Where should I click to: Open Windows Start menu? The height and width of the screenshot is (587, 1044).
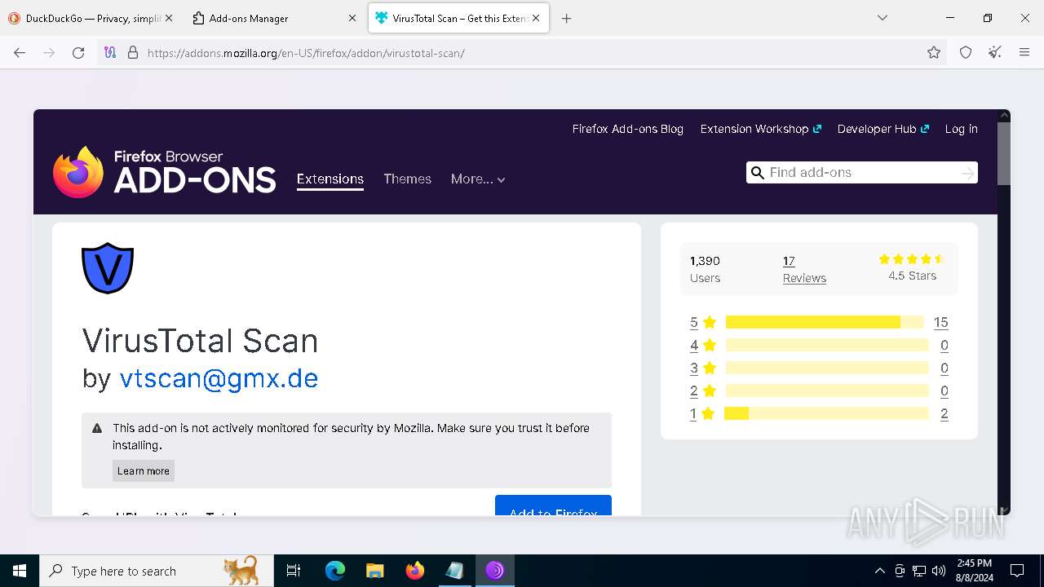[20, 571]
